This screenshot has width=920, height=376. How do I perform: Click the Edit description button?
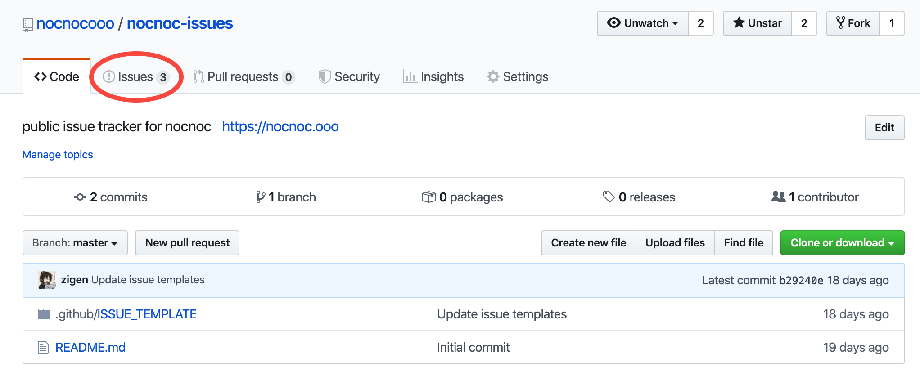[x=884, y=128]
